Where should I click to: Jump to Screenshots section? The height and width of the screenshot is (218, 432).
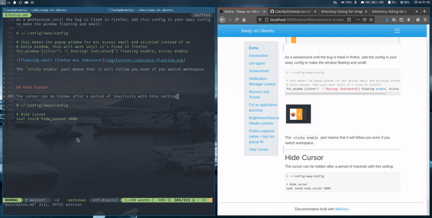(x=259, y=71)
